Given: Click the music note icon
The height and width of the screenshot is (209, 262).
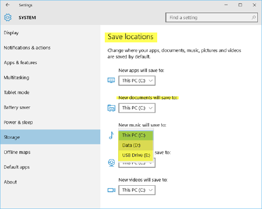Looking at the screenshot, I should 111,135.
